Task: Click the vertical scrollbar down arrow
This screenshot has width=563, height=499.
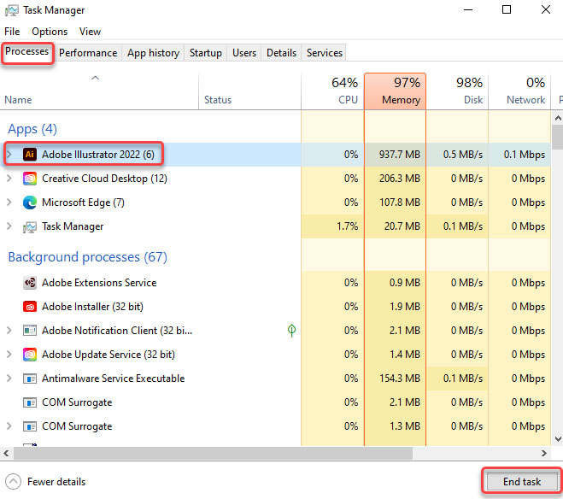Action: pos(558,439)
